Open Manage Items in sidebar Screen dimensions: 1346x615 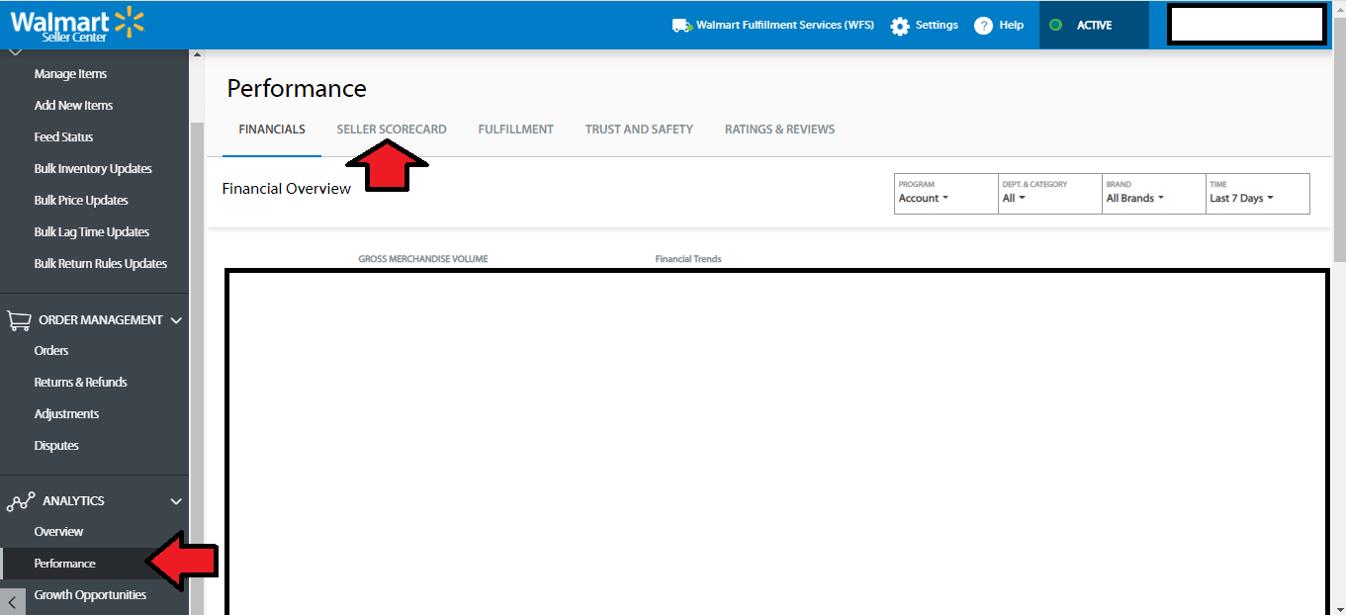tap(70, 74)
